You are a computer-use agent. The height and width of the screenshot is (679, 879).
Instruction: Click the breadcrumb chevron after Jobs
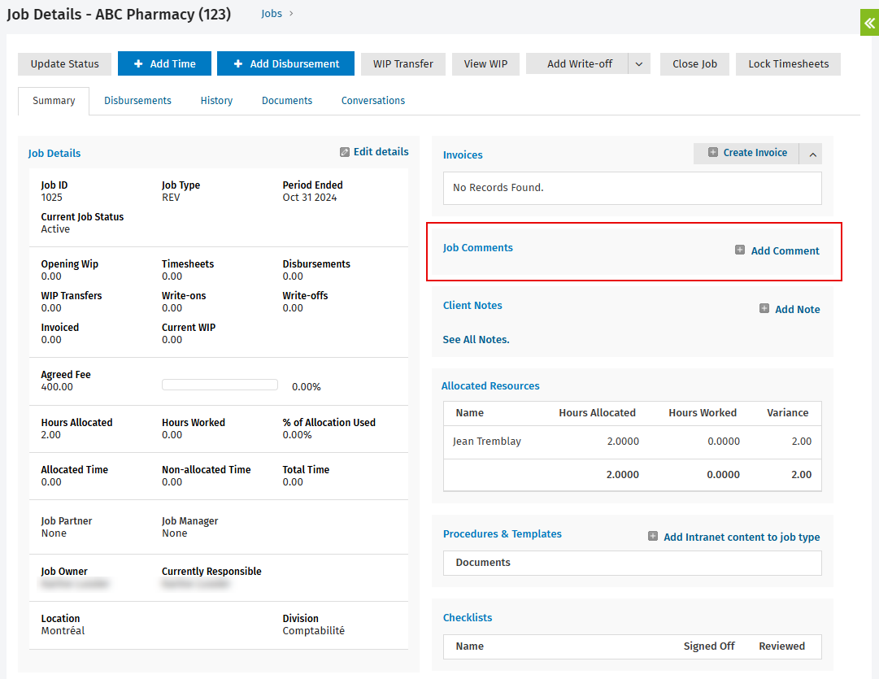pos(291,13)
